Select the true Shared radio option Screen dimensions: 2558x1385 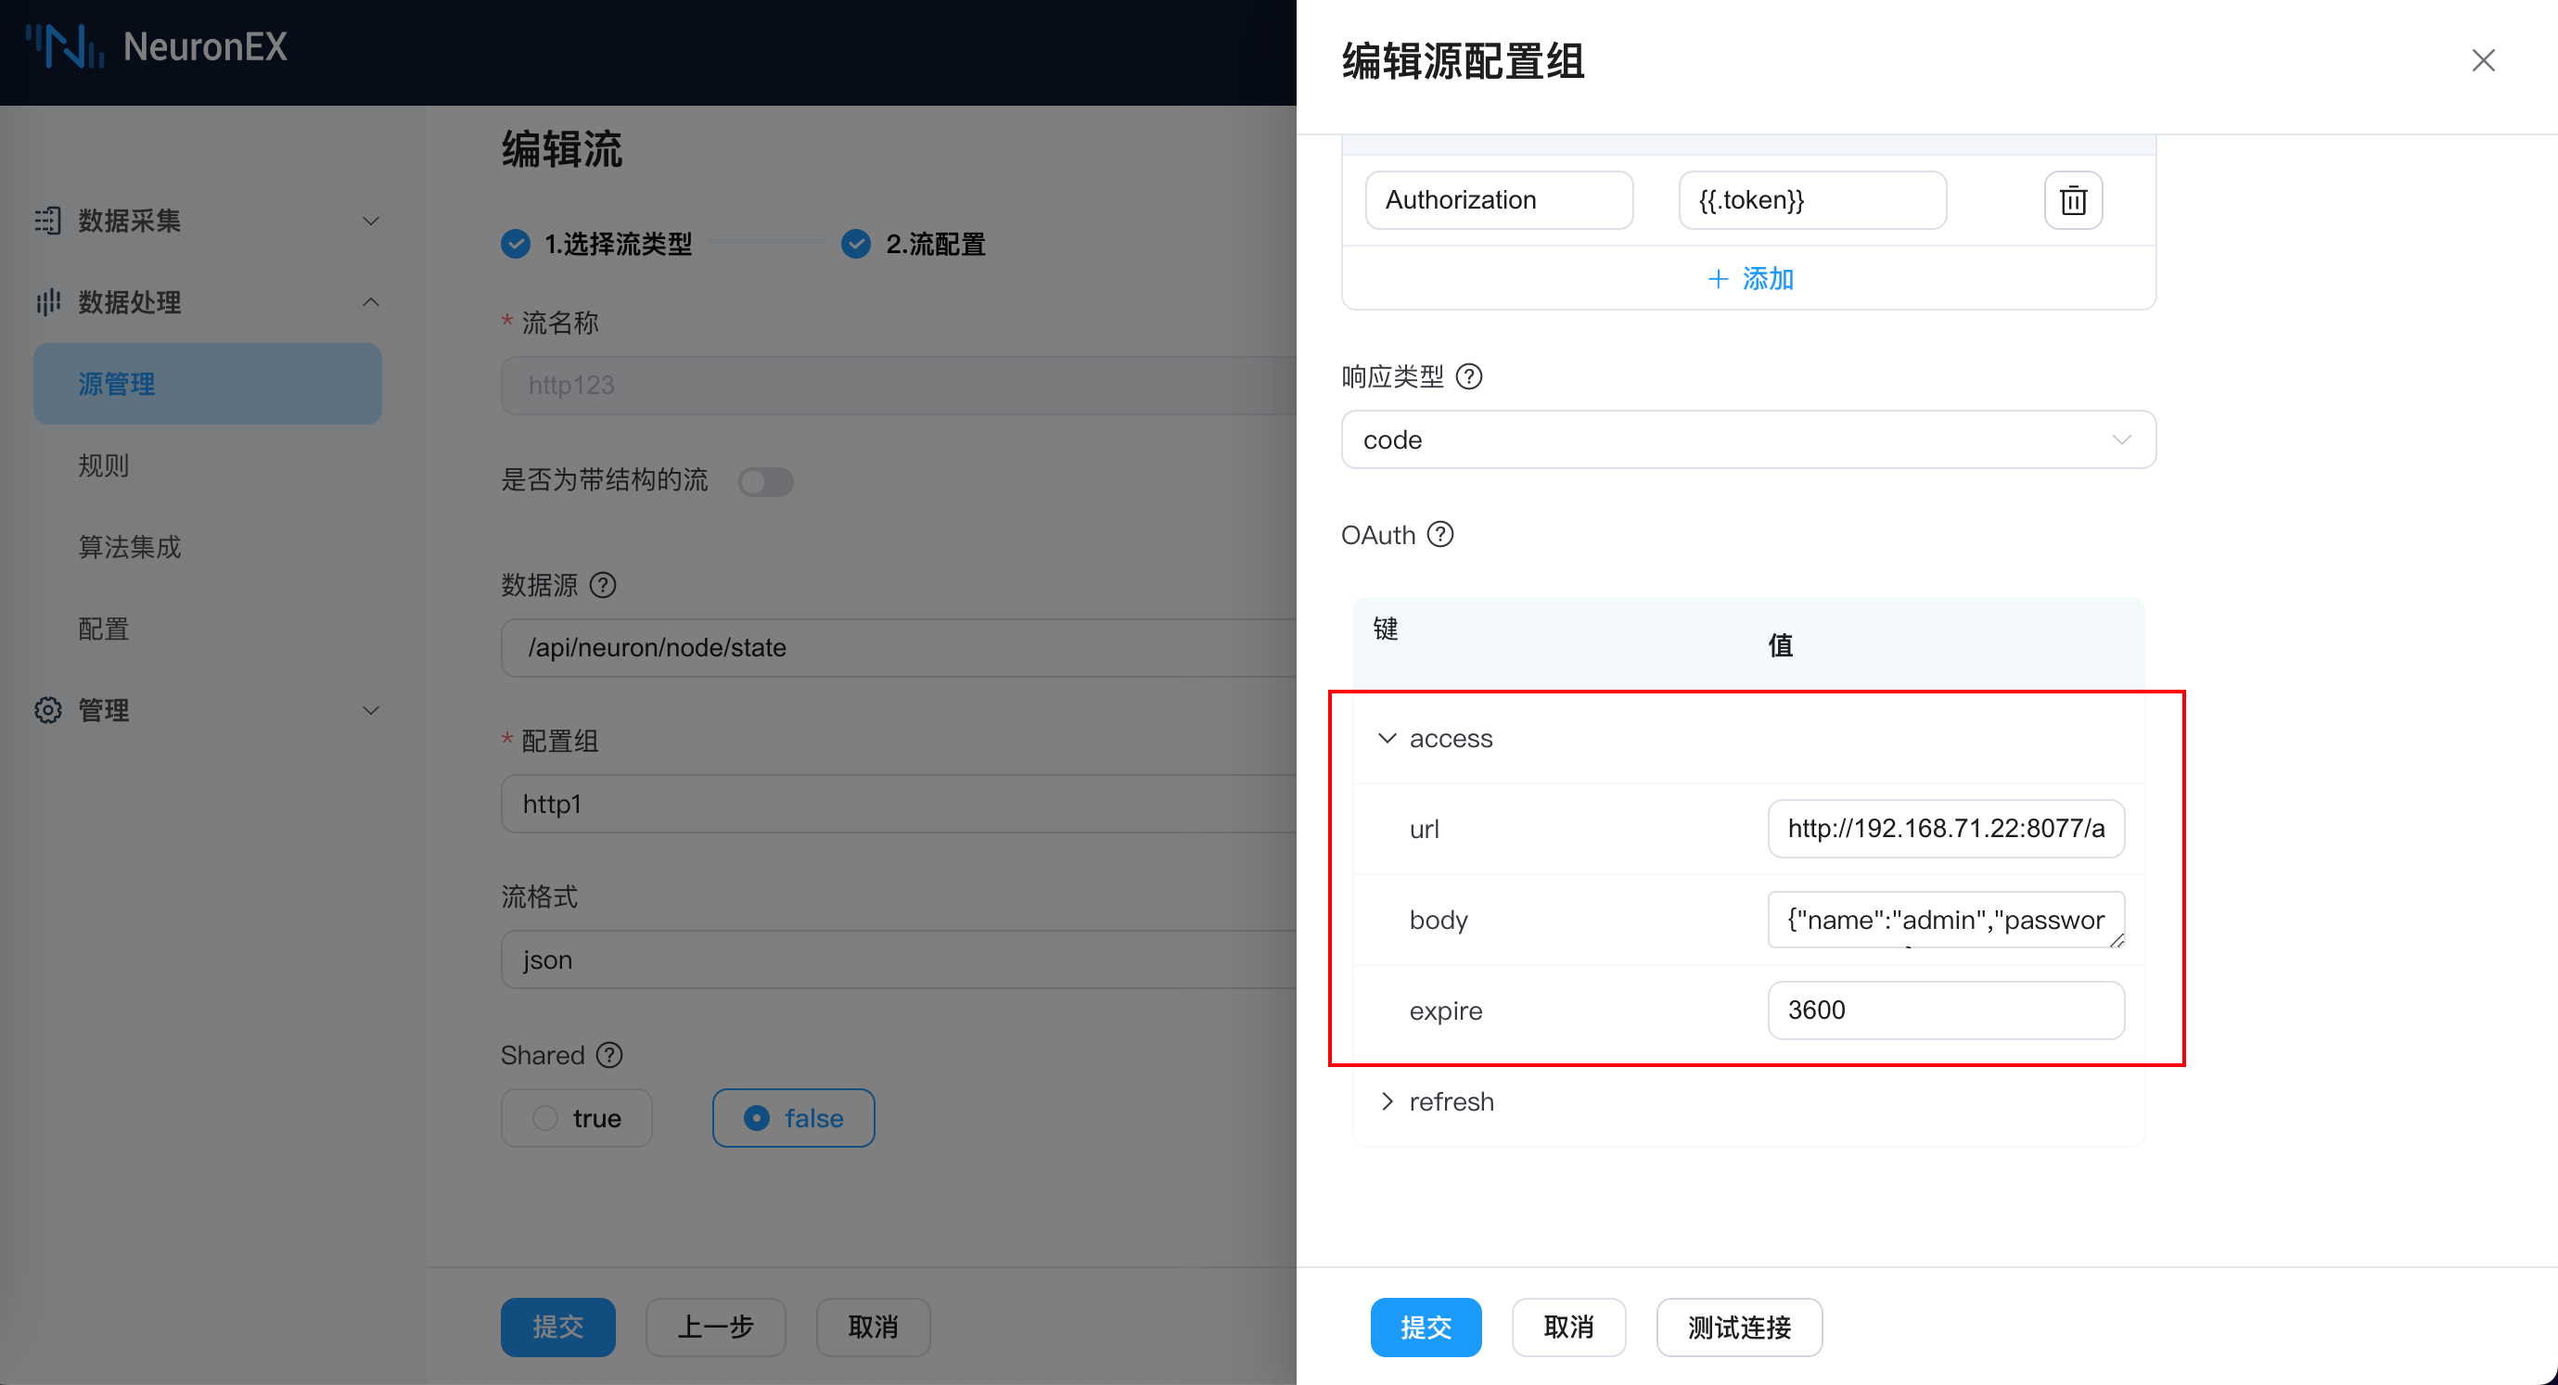point(576,1118)
